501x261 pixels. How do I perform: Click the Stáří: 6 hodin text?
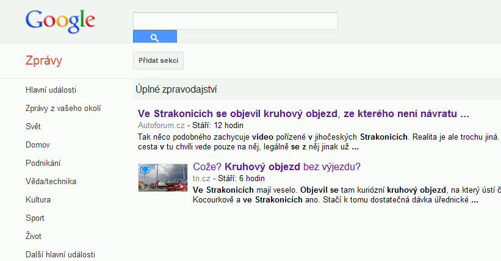(x=241, y=178)
